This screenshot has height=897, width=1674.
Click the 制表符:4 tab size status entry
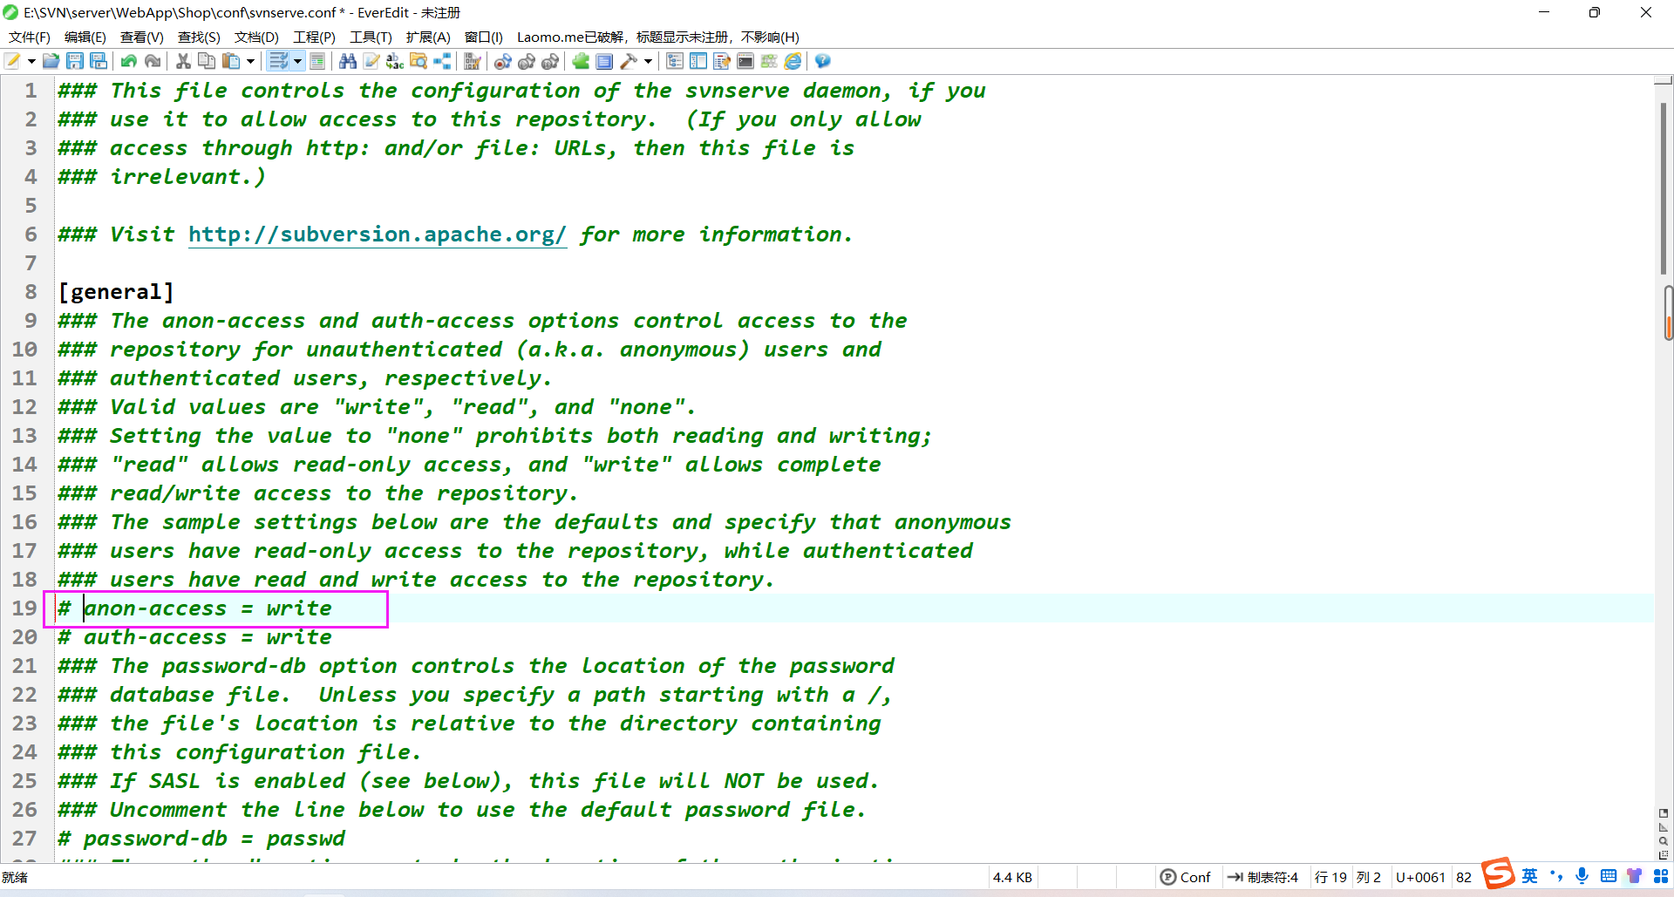1262,877
